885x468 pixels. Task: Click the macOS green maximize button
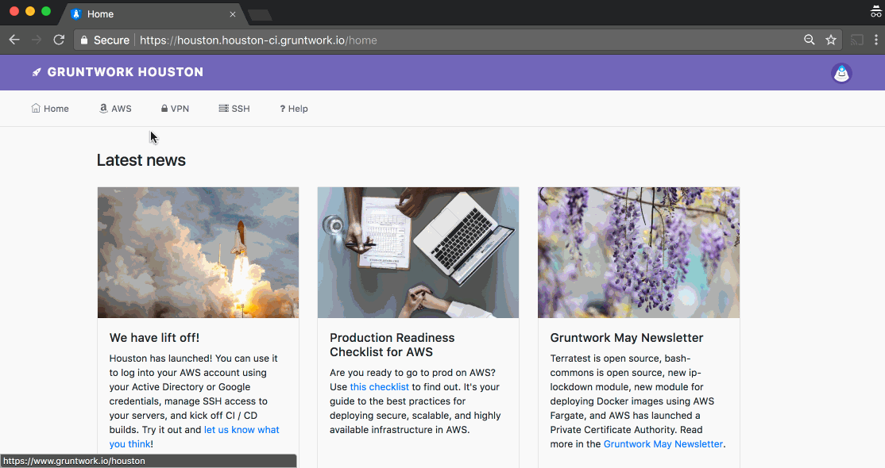pyautogui.click(x=46, y=11)
